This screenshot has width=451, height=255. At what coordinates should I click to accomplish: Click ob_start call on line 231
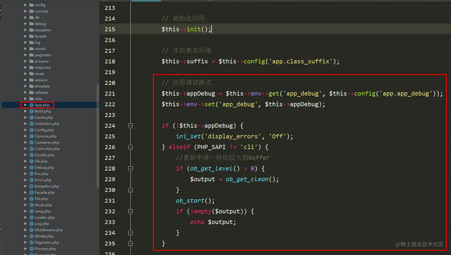click(190, 201)
